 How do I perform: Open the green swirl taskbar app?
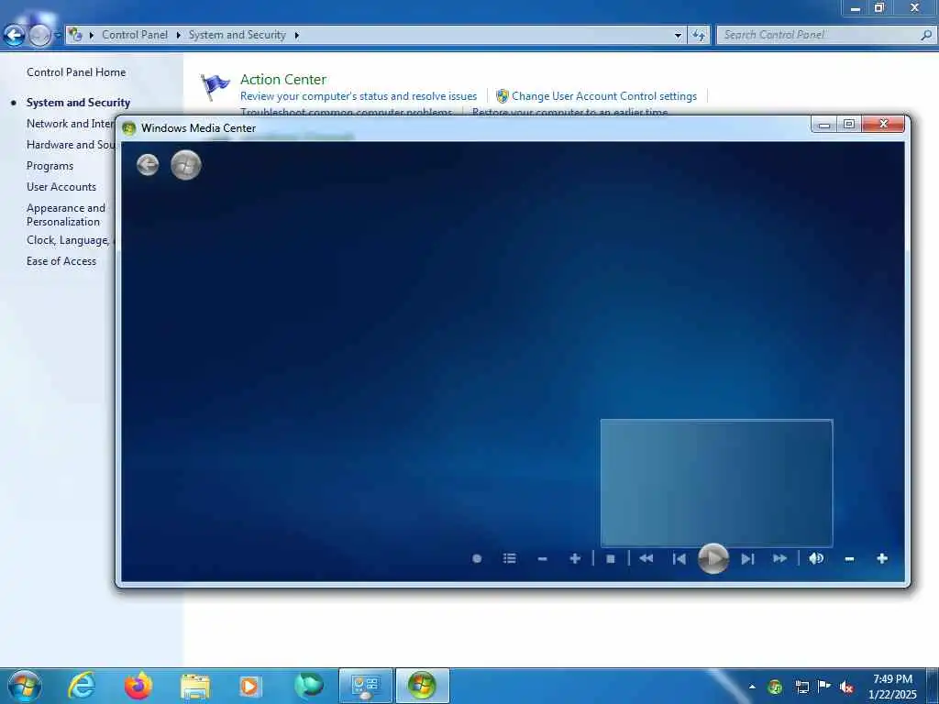pyautogui.click(x=308, y=686)
